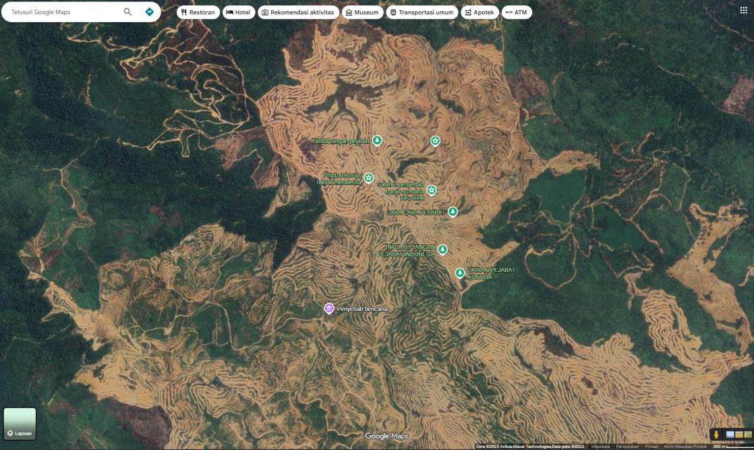Show nearby ATM locations

[x=517, y=12]
